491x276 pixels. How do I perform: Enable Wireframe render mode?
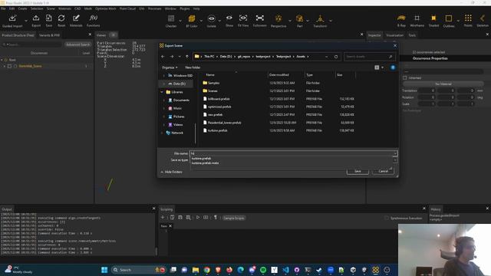click(x=417, y=18)
